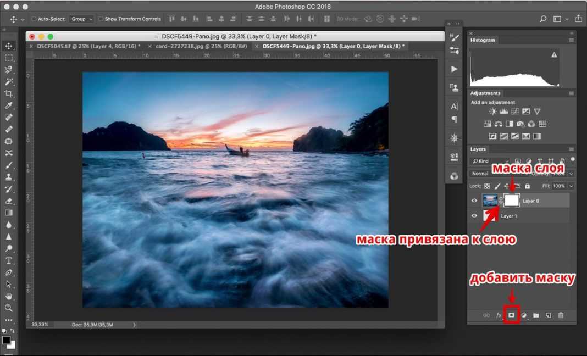Add a Gradient Map adjustment
587x356 pixels.
pyautogui.click(x=537, y=136)
